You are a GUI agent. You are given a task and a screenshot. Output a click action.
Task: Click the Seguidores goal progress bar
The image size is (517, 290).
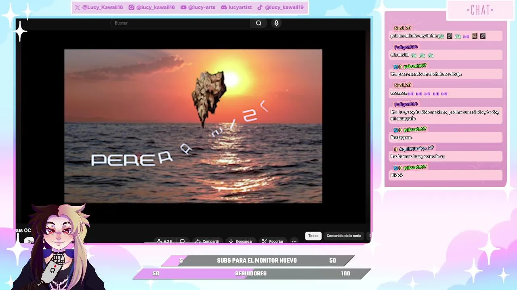coord(252,273)
